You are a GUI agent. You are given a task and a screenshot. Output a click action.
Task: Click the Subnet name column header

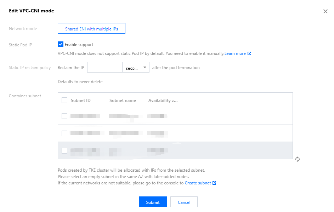[123, 101]
